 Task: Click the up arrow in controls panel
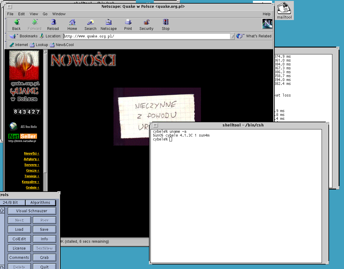2,210
